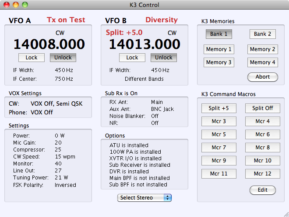
Task: Click the Mic Gain value 20
Action: coord(58,143)
